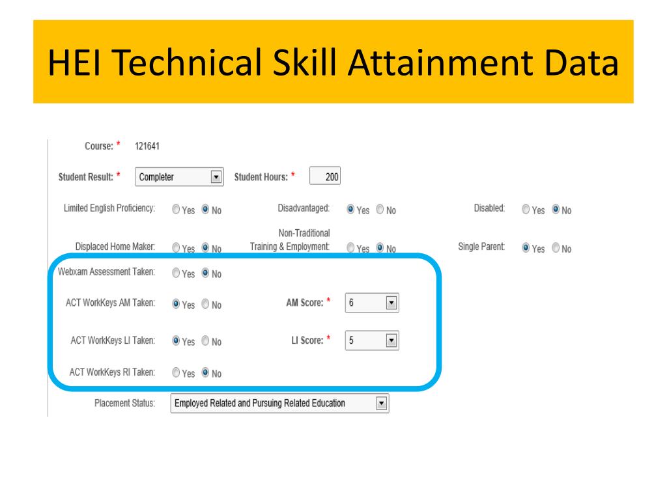Click the Course label
This screenshot has width=667, height=500.
click(x=99, y=146)
